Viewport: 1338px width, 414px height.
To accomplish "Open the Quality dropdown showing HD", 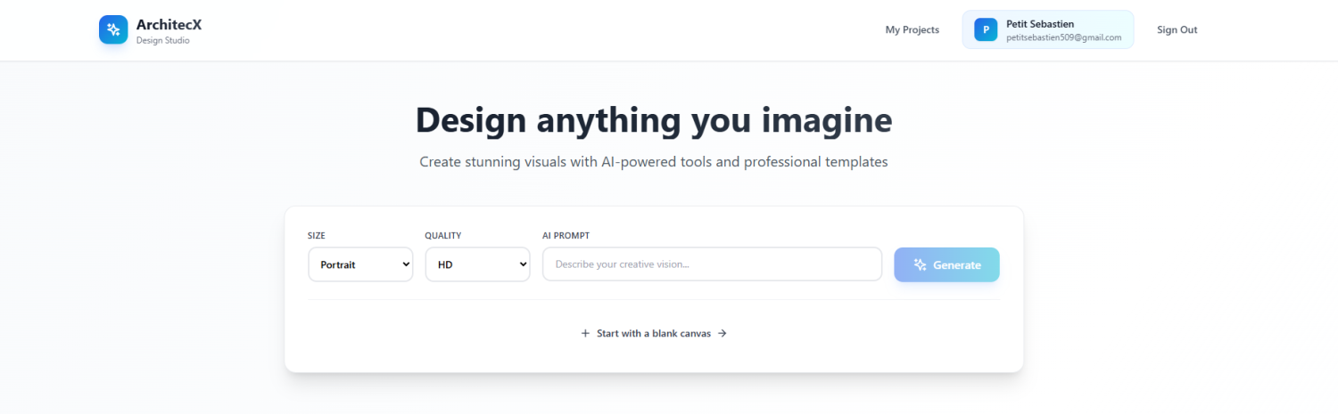I will 477,264.
